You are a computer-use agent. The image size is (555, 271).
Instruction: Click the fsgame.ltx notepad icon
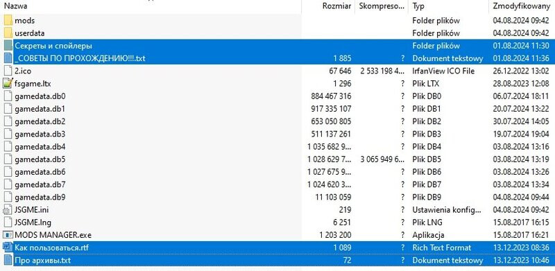pyautogui.click(x=8, y=83)
